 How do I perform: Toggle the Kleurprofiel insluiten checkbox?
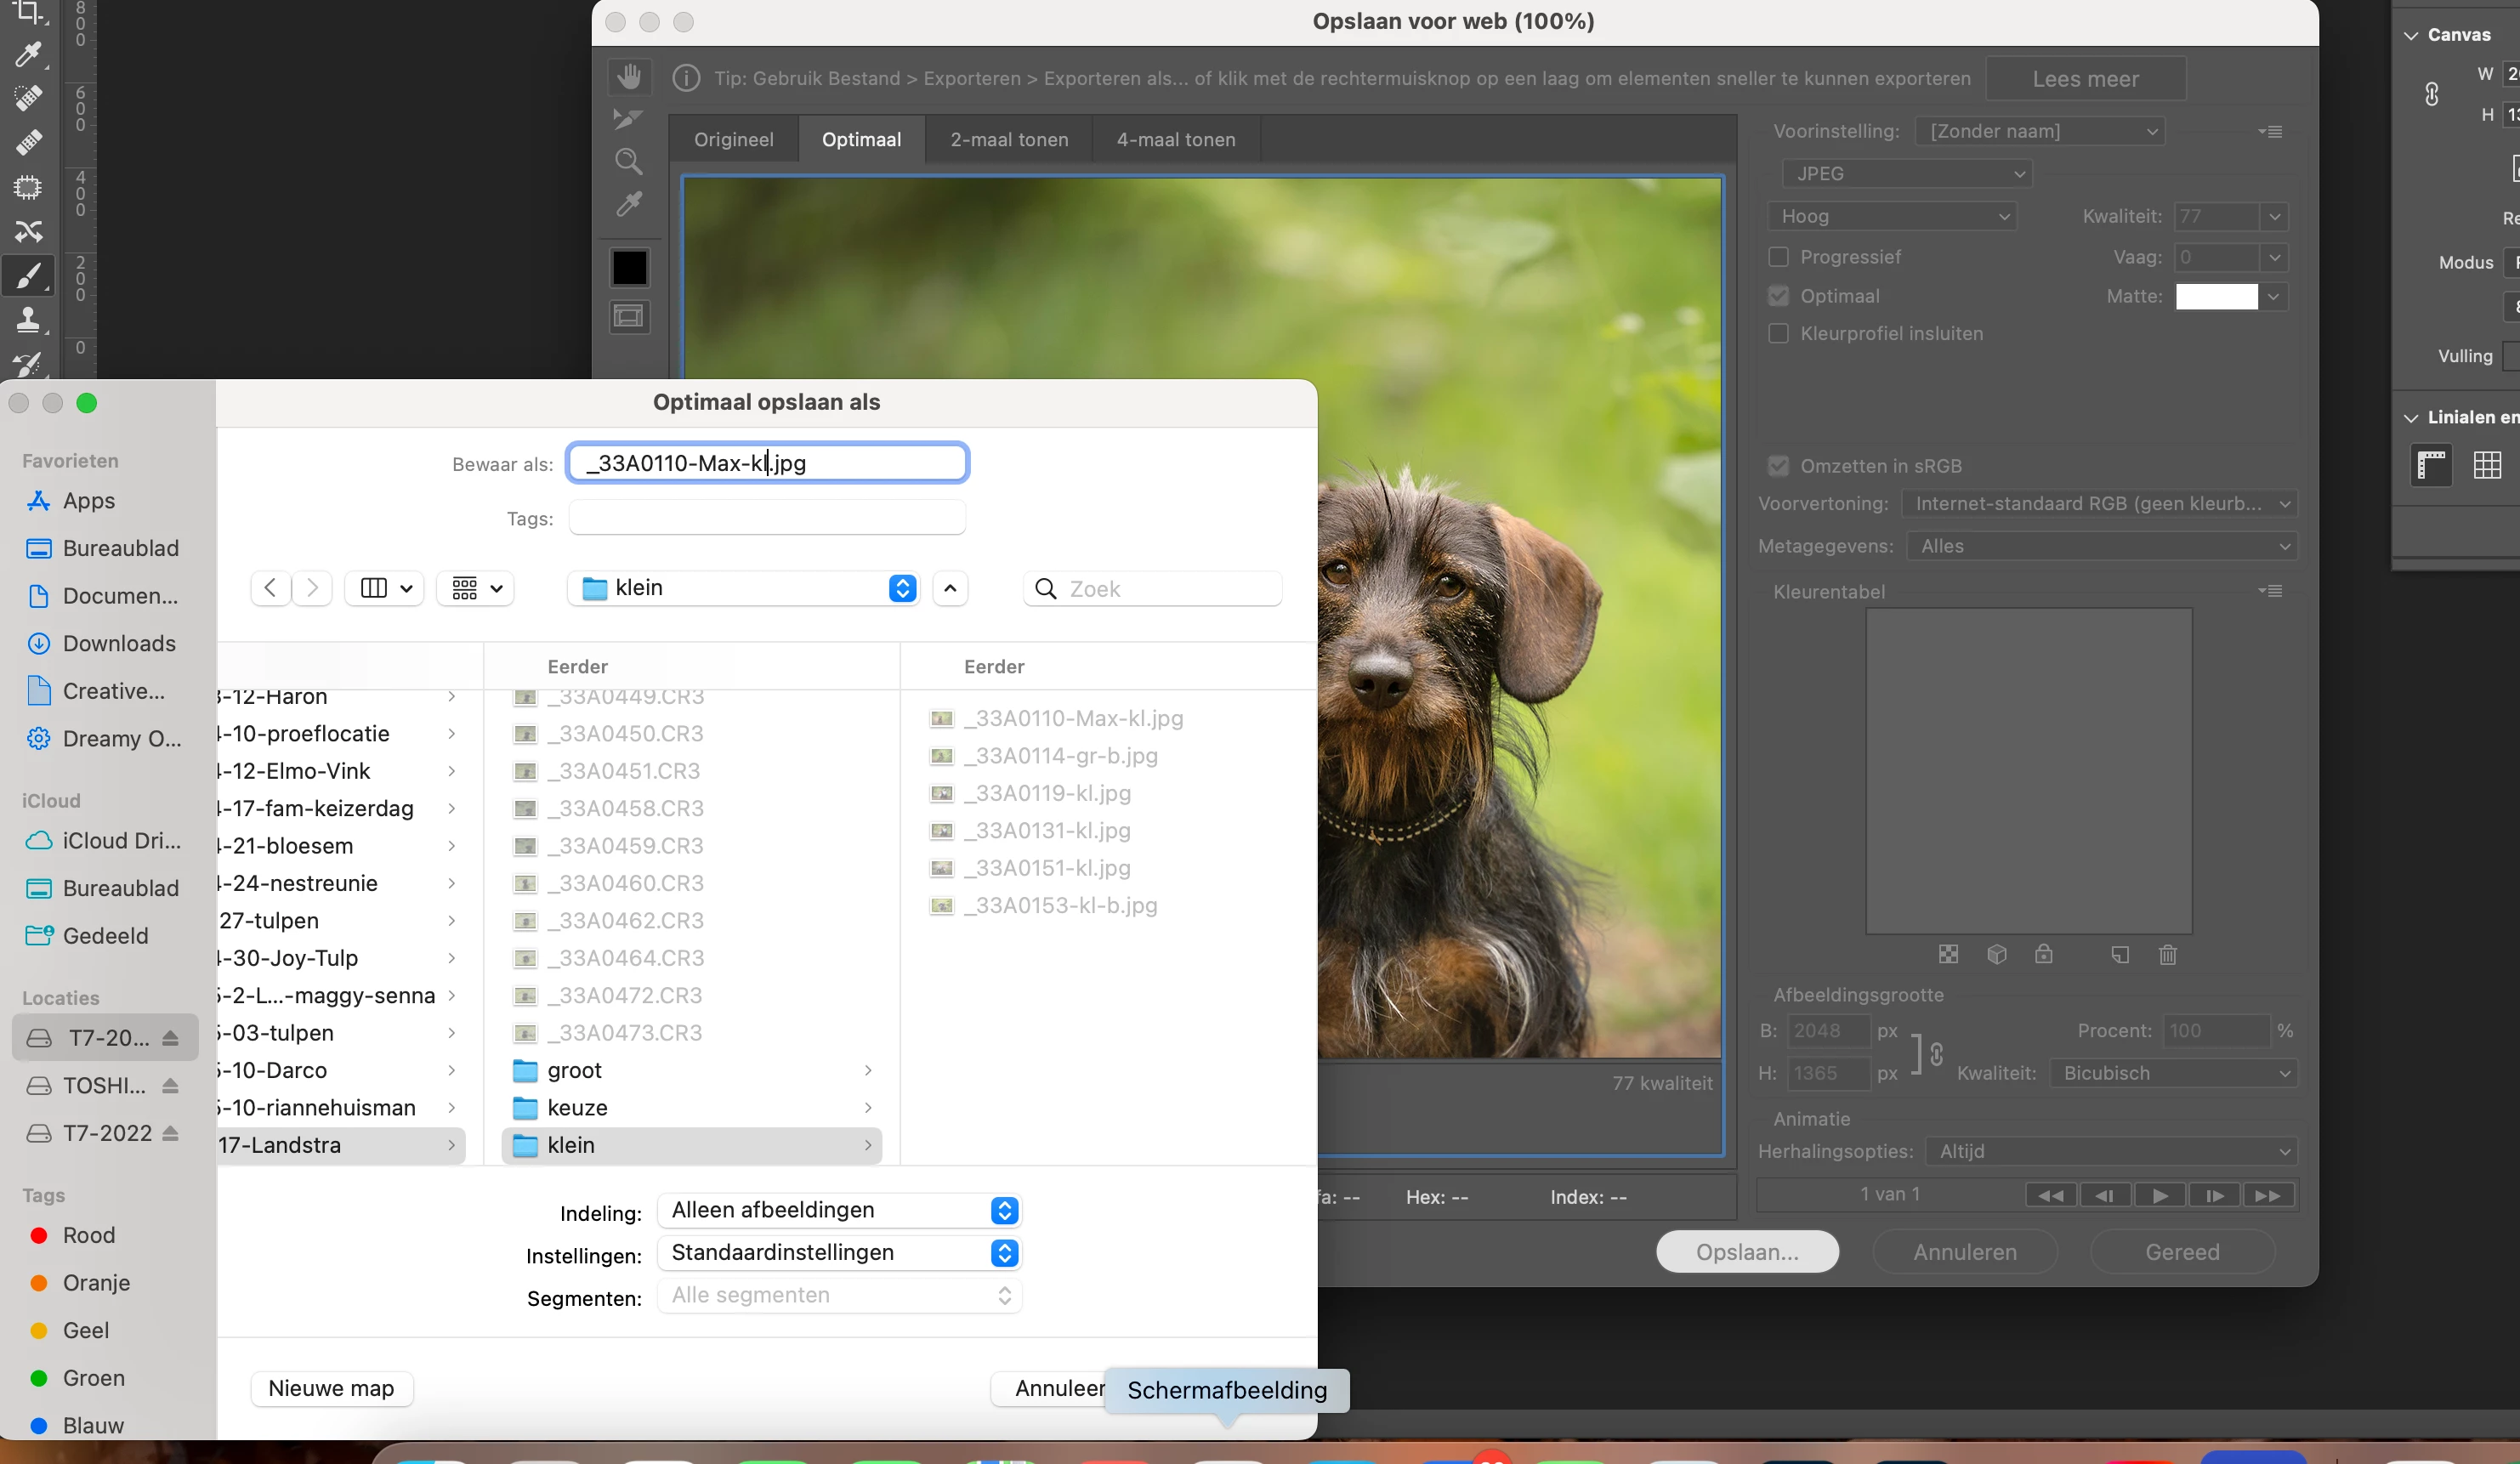pyautogui.click(x=1778, y=334)
